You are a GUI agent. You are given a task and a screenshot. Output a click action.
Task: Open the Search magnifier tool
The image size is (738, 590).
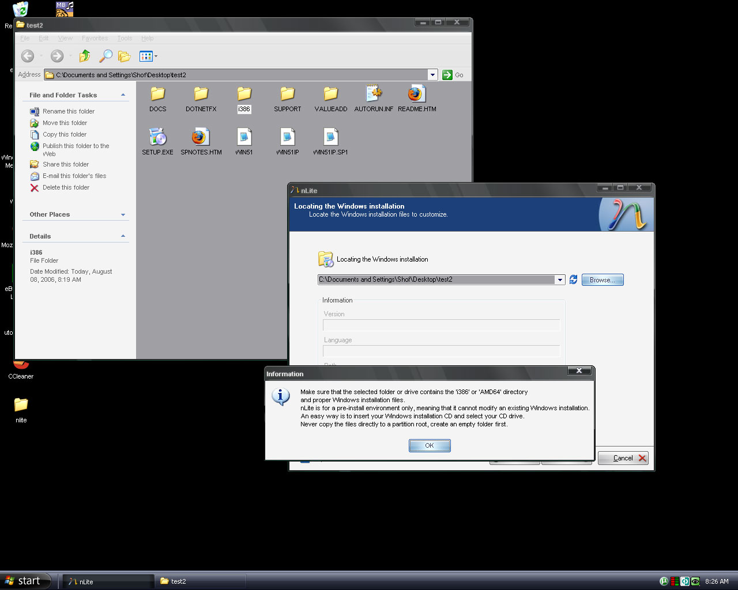(x=106, y=56)
